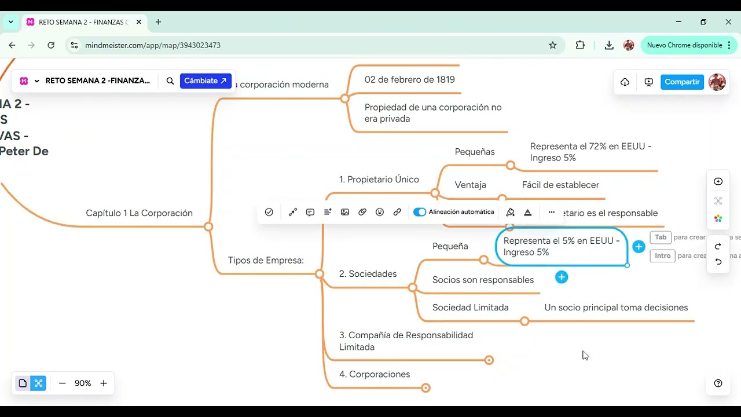Open Chrome tab search dropdown
Screen dimensions: 741x417
(10, 22)
